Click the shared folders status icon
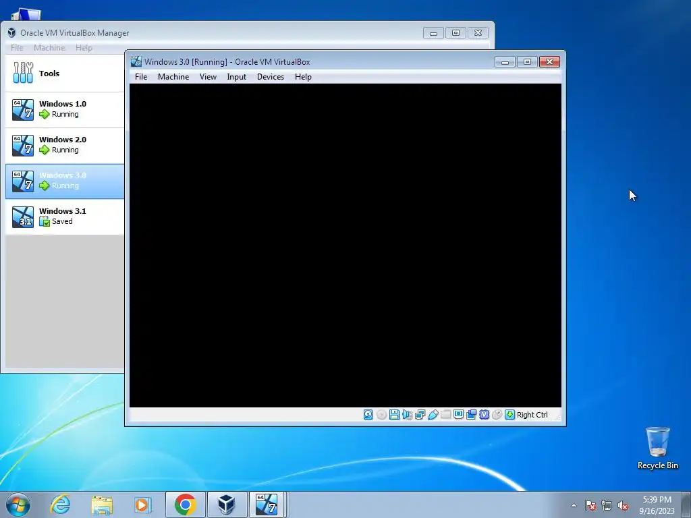Viewport: 691px width, 518px height. (445, 415)
